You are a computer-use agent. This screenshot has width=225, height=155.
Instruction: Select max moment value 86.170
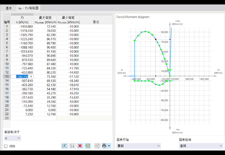(x=45, y=39)
